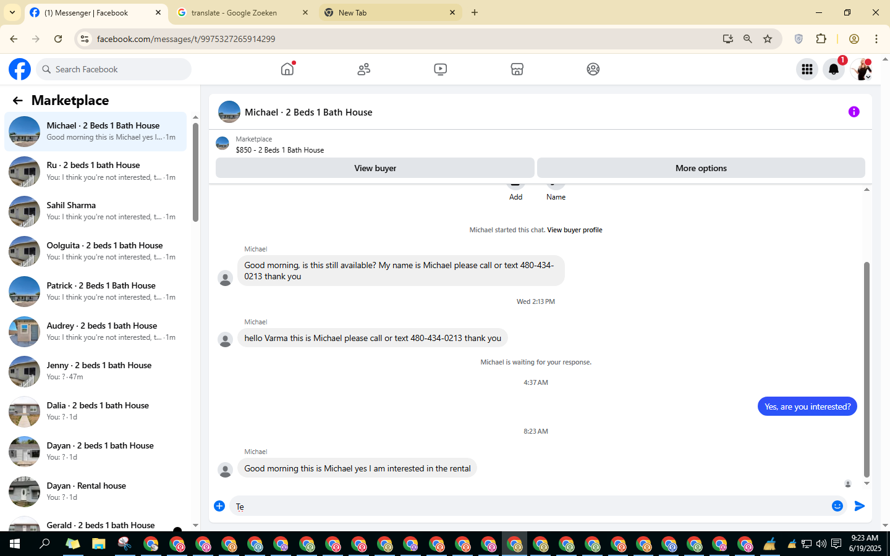Open the Chrome profile icon

pyautogui.click(x=854, y=39)
